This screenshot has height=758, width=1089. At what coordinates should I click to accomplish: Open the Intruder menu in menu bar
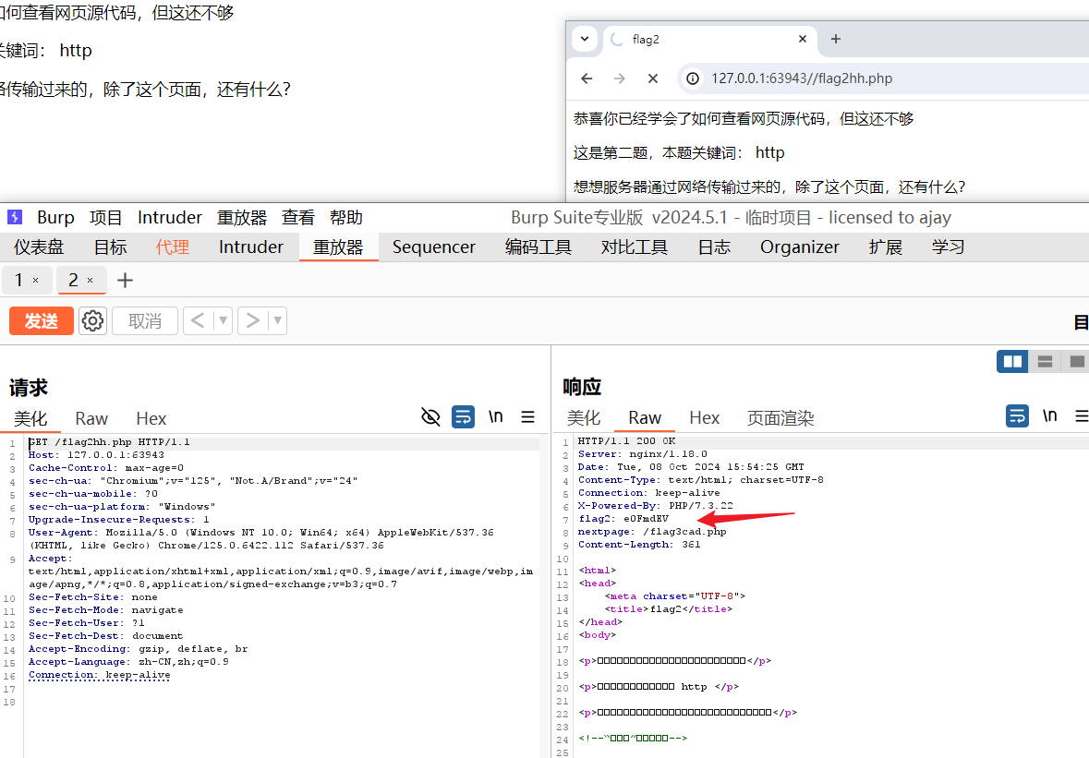(x=170, y=218)
